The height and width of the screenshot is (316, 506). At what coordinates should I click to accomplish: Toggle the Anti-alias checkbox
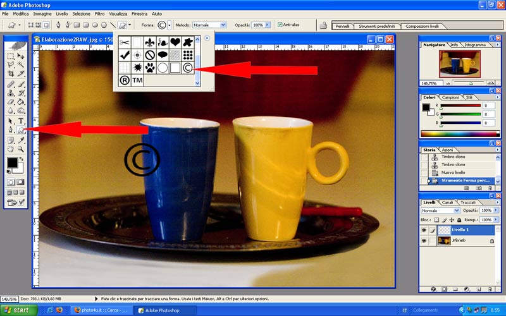pos(280,25)
